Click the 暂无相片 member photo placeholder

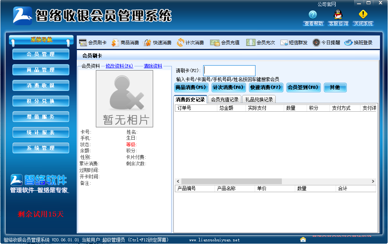[124, 99]
